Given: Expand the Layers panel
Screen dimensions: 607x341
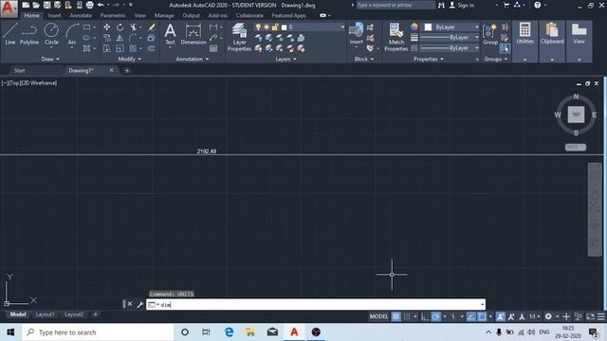Looking at the screenshot, I should click(285, 59).
